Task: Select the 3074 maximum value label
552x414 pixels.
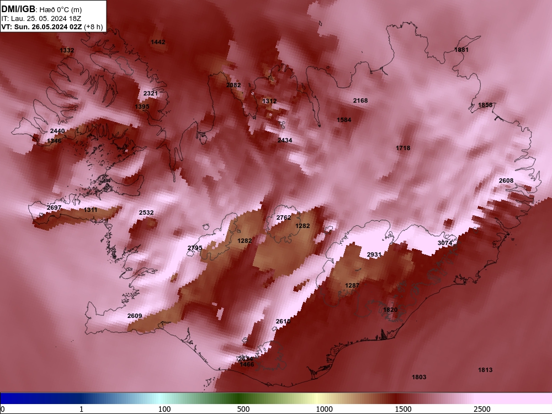Action: tap(444, 243)
